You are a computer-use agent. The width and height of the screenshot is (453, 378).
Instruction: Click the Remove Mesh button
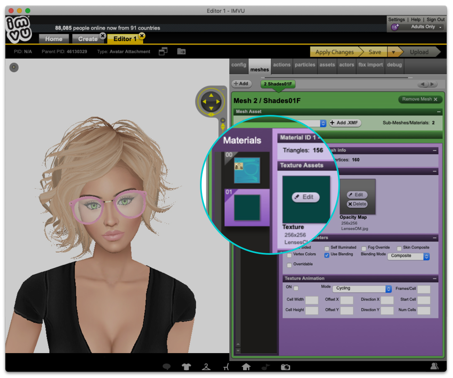pos(420,99)
